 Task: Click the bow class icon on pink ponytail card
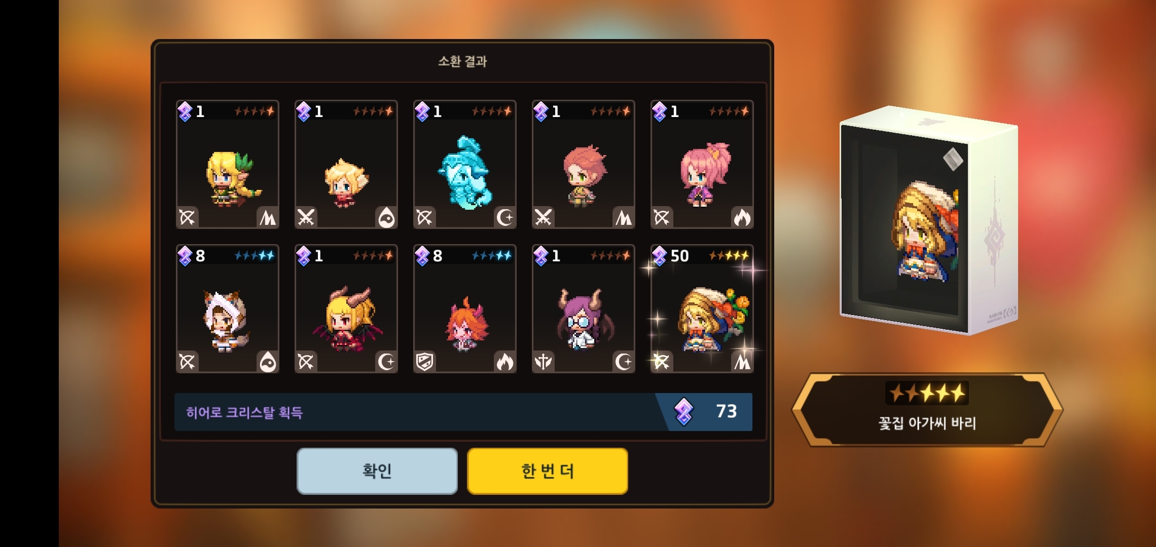coord(662,217)
